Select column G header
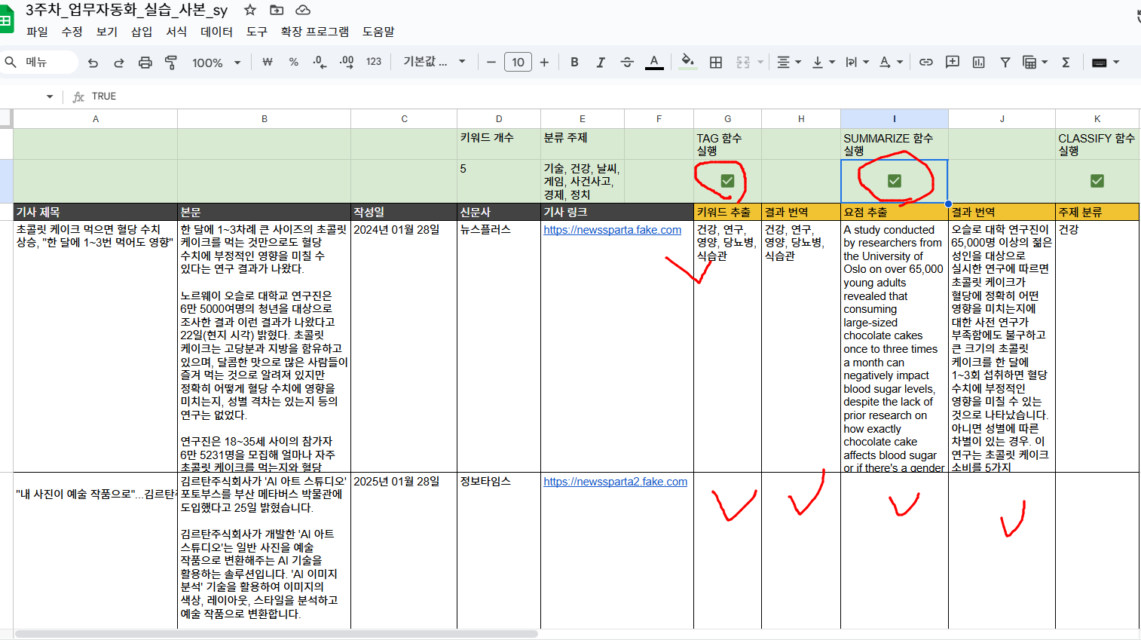Image resolution: width=1141 pixels, height=640 pixels. [727, 119]
